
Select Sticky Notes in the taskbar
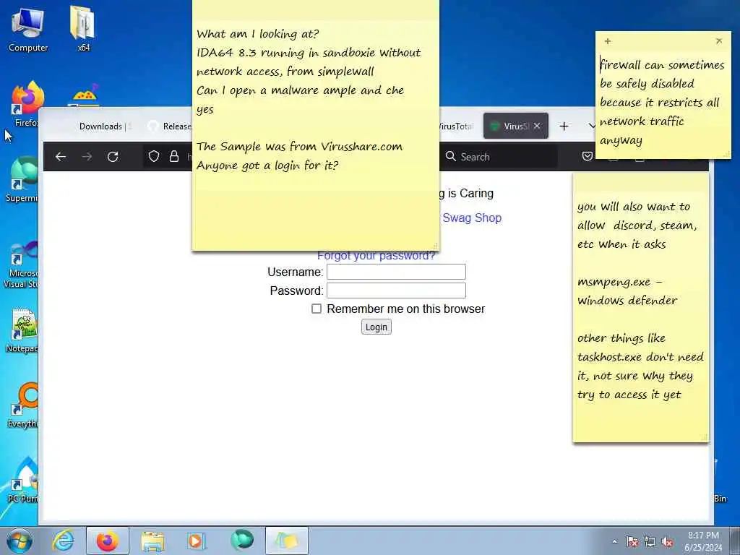click(286, 541)
